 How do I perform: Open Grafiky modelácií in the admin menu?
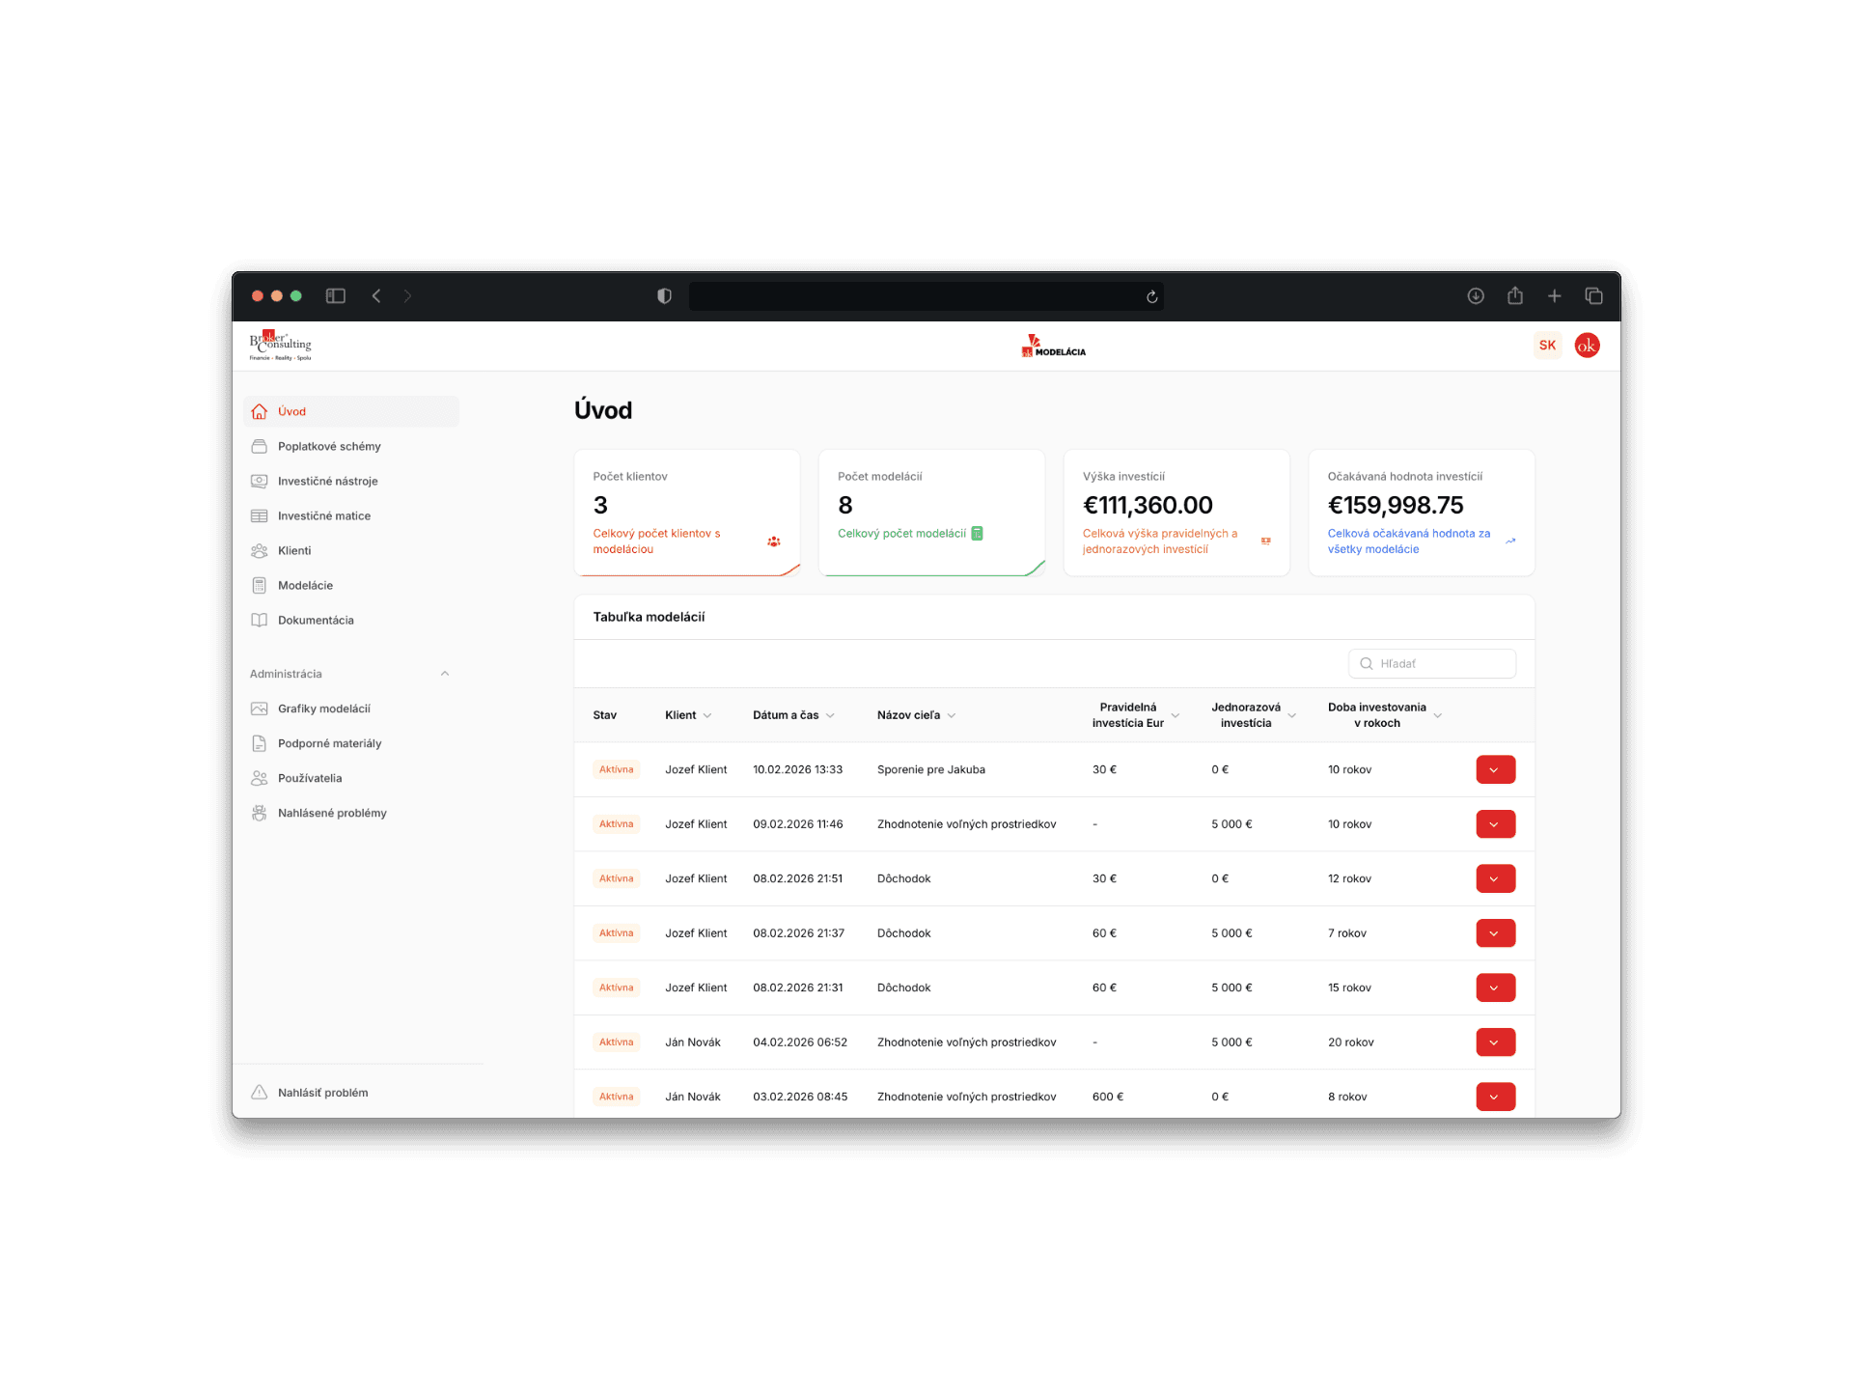click(323, 709)
